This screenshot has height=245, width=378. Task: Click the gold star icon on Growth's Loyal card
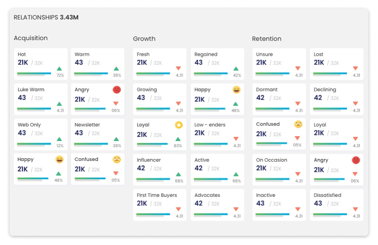tap(179, 125)
